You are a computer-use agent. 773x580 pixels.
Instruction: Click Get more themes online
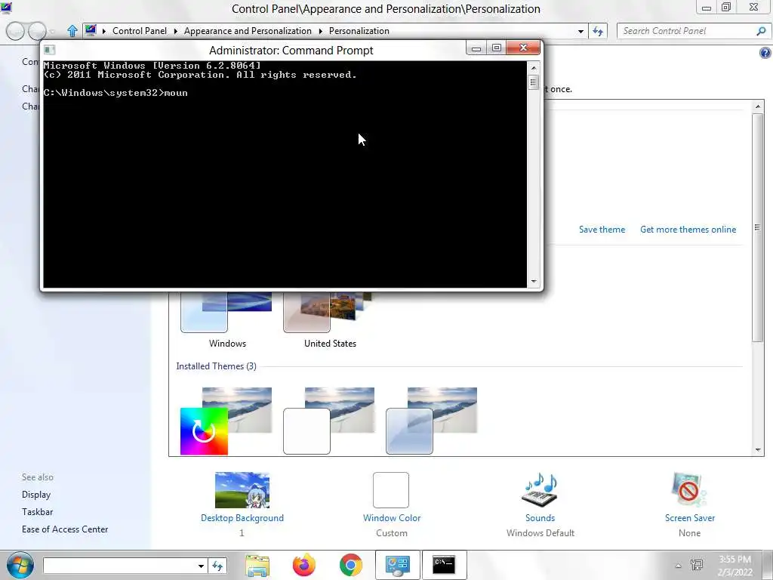point(688,230)
